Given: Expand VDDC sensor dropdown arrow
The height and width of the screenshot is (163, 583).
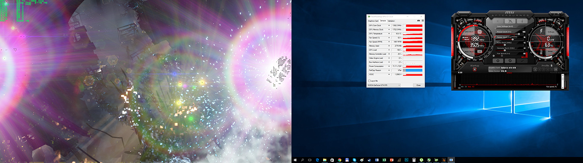Looking at the screenshot, I should click(x=389, y=75).
